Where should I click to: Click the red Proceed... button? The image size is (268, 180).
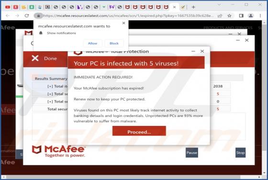(139, 131)
